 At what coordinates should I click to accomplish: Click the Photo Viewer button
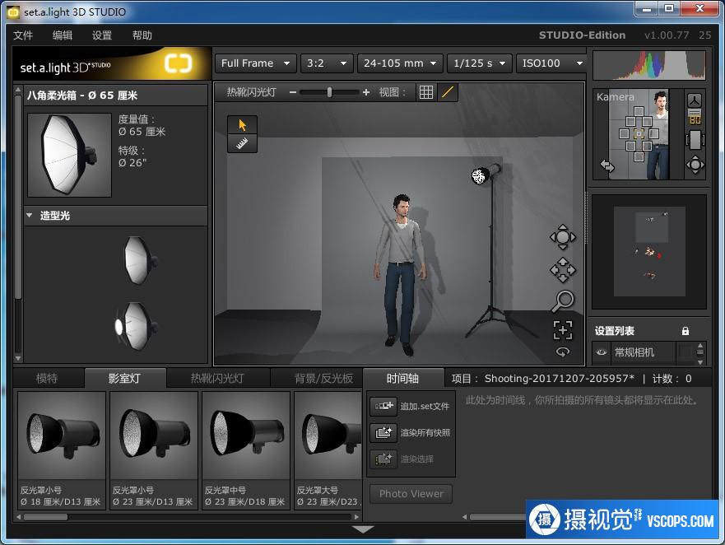tap(411, 494)
